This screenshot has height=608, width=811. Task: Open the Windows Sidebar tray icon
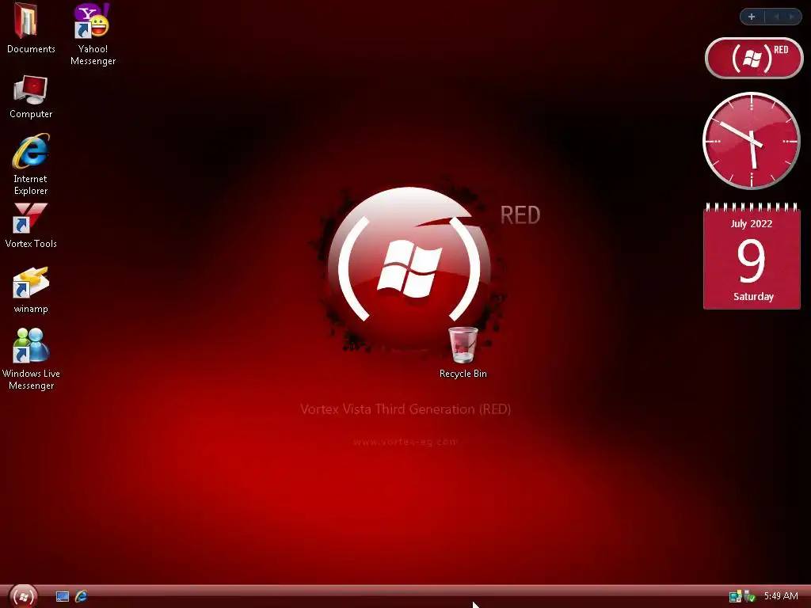[x=735, y=596]
